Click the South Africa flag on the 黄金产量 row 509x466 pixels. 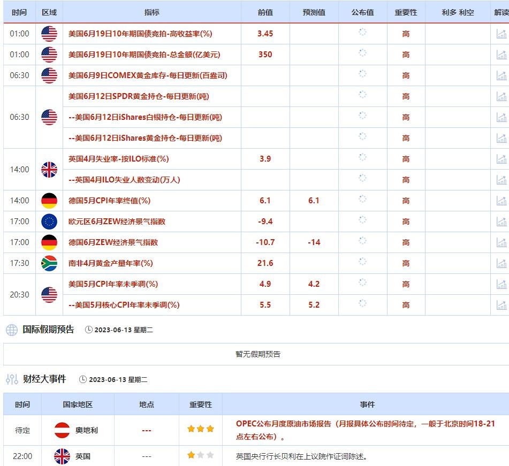(x=49, y=263)
